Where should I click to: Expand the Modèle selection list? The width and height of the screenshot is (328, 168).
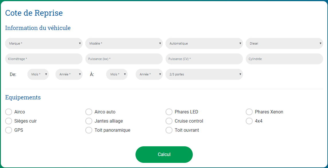click(124, 43)
